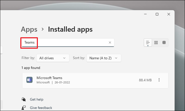Close the Settings window
185x111 pixels.
[168, 14]
